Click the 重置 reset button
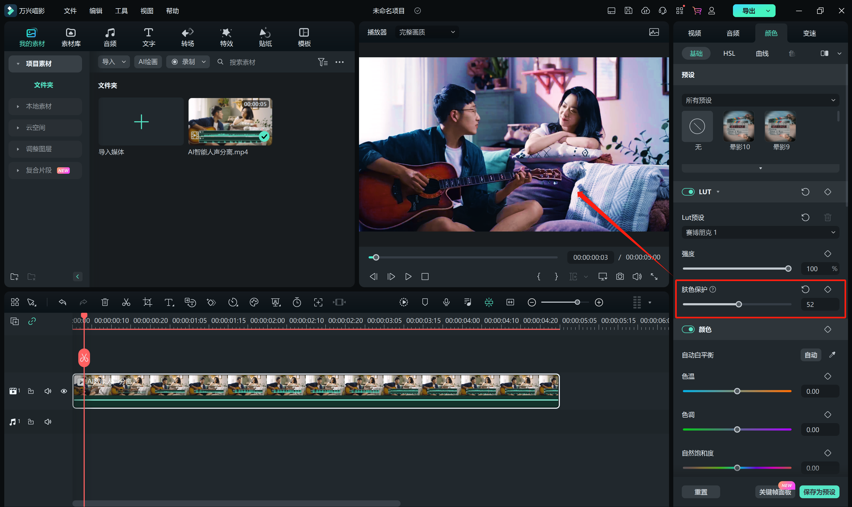This screenshot has width=852, height=507. (701, 492)
